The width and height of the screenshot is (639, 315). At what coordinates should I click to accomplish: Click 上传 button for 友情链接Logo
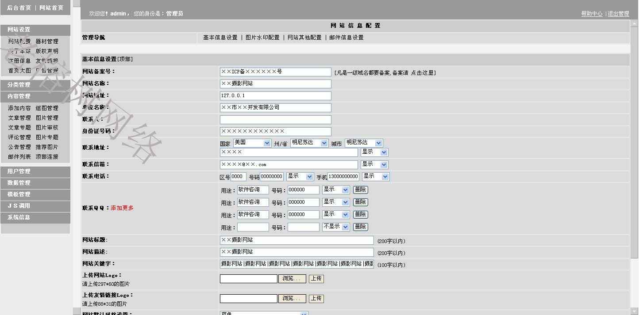point(316,299)
